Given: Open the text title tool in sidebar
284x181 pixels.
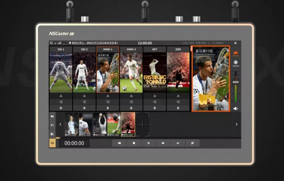Looking at the screenshot, I should tap(52, 125).
